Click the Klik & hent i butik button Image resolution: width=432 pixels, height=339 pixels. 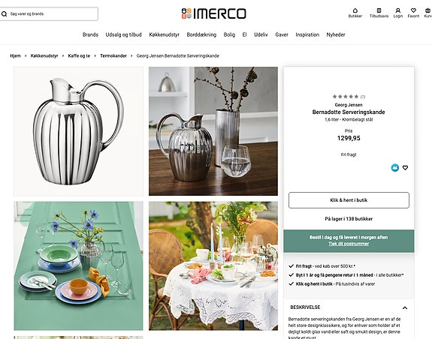point(349,200)
